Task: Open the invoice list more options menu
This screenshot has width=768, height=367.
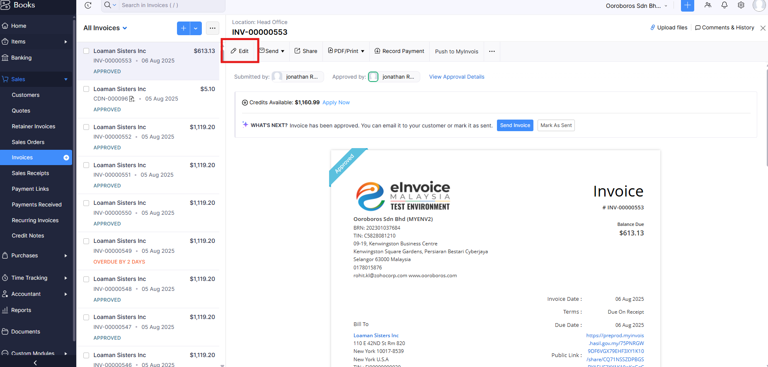Action: [213, 28]
